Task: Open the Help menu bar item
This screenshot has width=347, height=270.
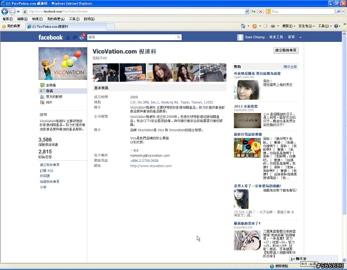Action: pyautogui.click(x=89, y=19)
